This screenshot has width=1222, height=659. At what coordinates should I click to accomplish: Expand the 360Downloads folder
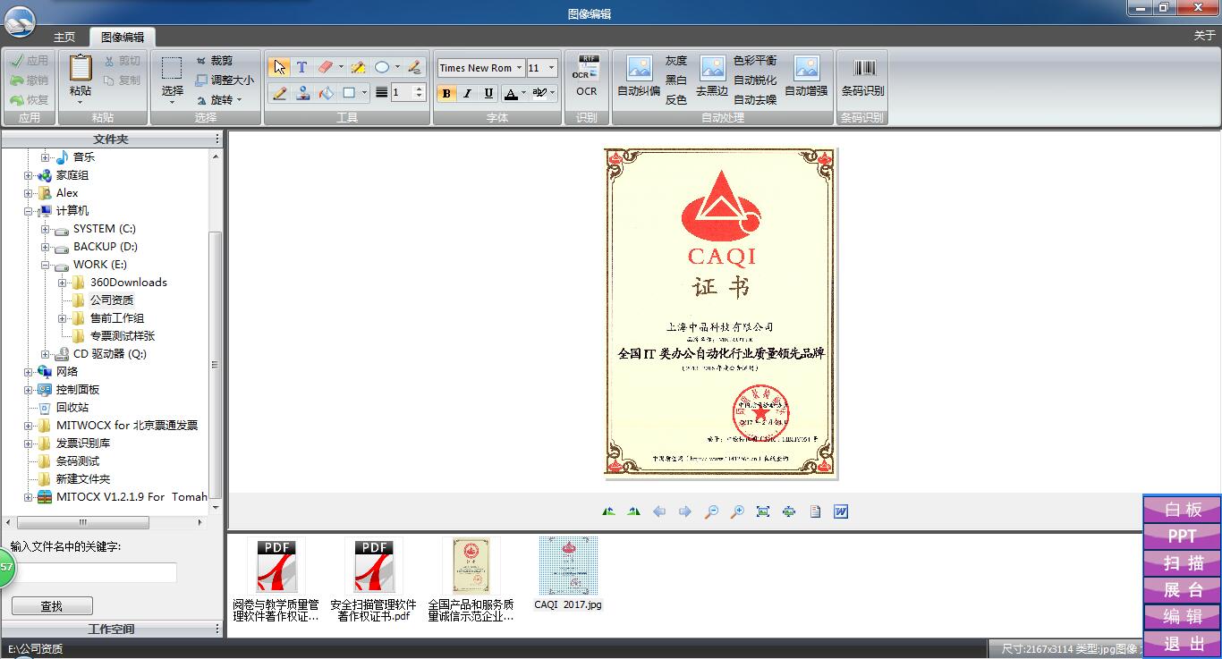pyautogui.click(x=62, y=283)
